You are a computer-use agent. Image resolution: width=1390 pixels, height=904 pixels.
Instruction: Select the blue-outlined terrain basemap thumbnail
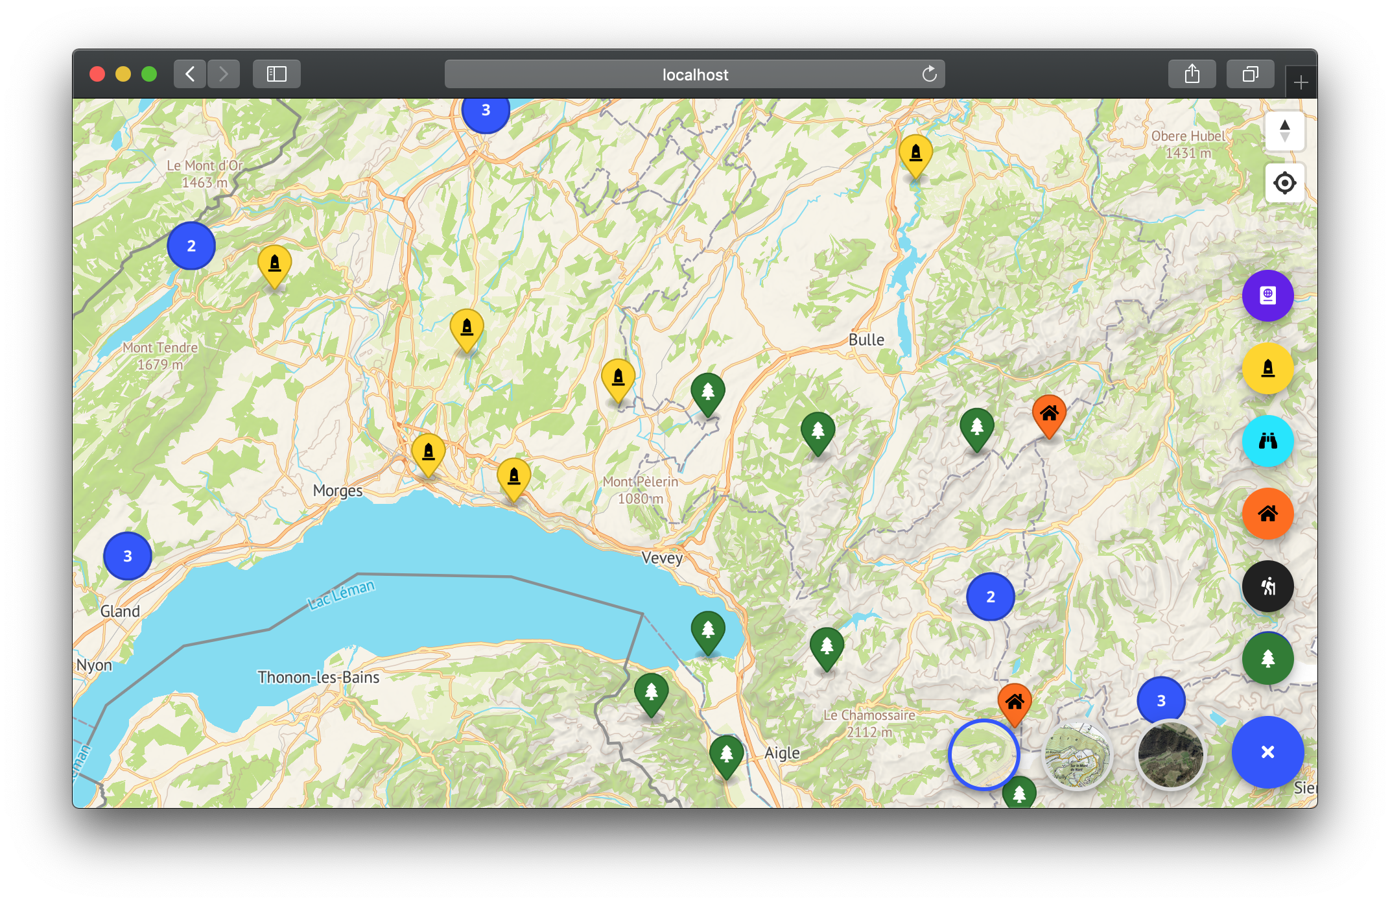(984, 755)
